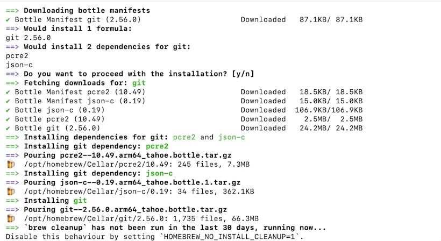Click the standalone pcre2 dependency line
Screen dimensions: 441x241
(x=17, y=56)
